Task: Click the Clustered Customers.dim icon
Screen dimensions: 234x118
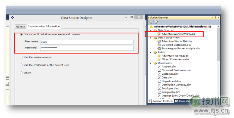Action: click(159, 70)
